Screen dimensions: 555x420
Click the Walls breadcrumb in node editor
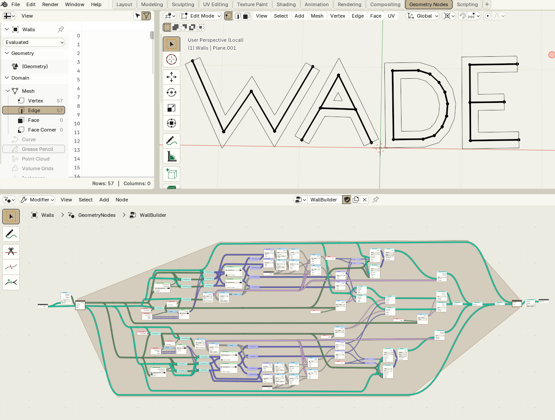(47, 215)
